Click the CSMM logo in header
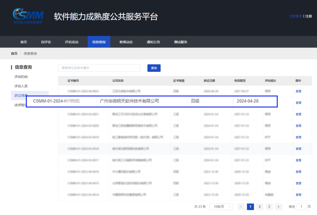This screenshot has width=317, height=215. click(x=28, y=16)
